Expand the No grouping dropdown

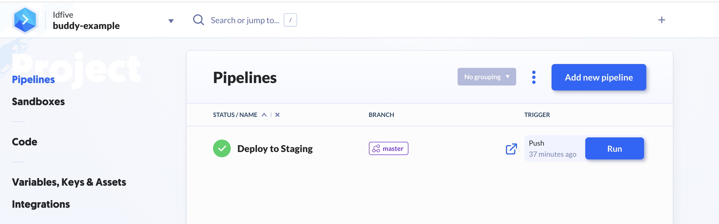[x=487, y=77]
